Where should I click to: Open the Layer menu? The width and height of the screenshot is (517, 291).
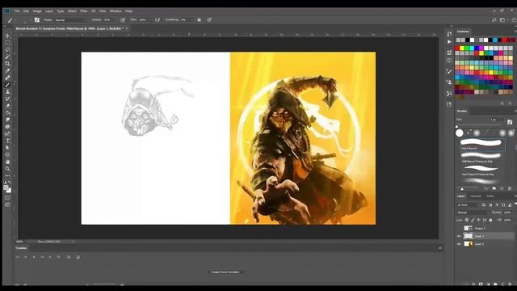click(x=48, y=11)
